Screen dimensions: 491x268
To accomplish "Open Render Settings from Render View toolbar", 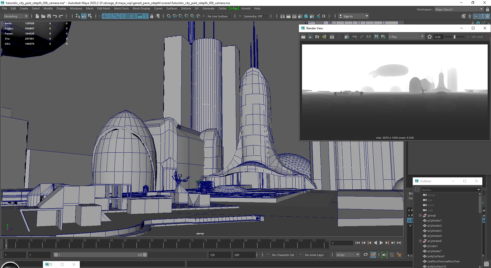I will pos(347,36).
